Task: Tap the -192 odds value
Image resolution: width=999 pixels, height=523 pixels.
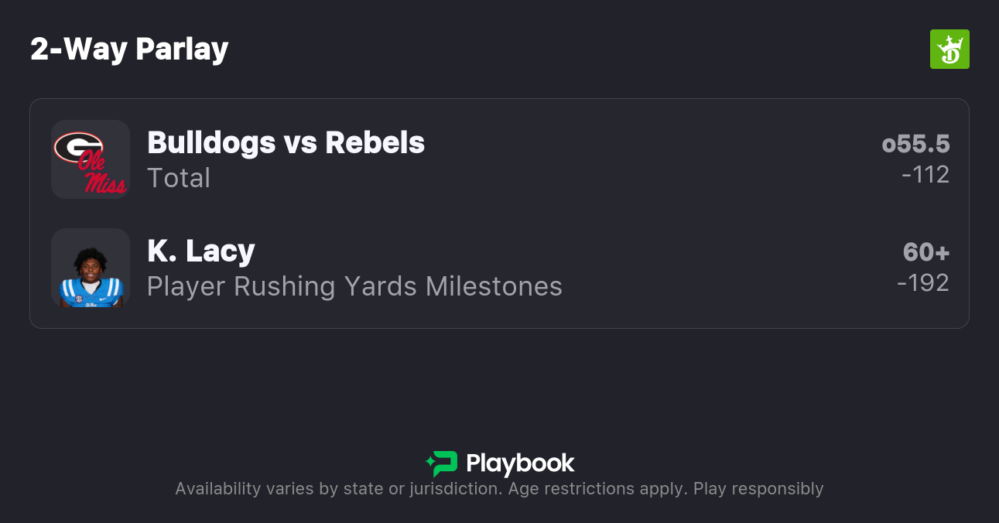Action: 923,283
